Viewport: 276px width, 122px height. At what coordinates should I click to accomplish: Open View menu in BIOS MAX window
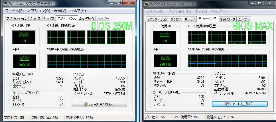pos(201,11)
